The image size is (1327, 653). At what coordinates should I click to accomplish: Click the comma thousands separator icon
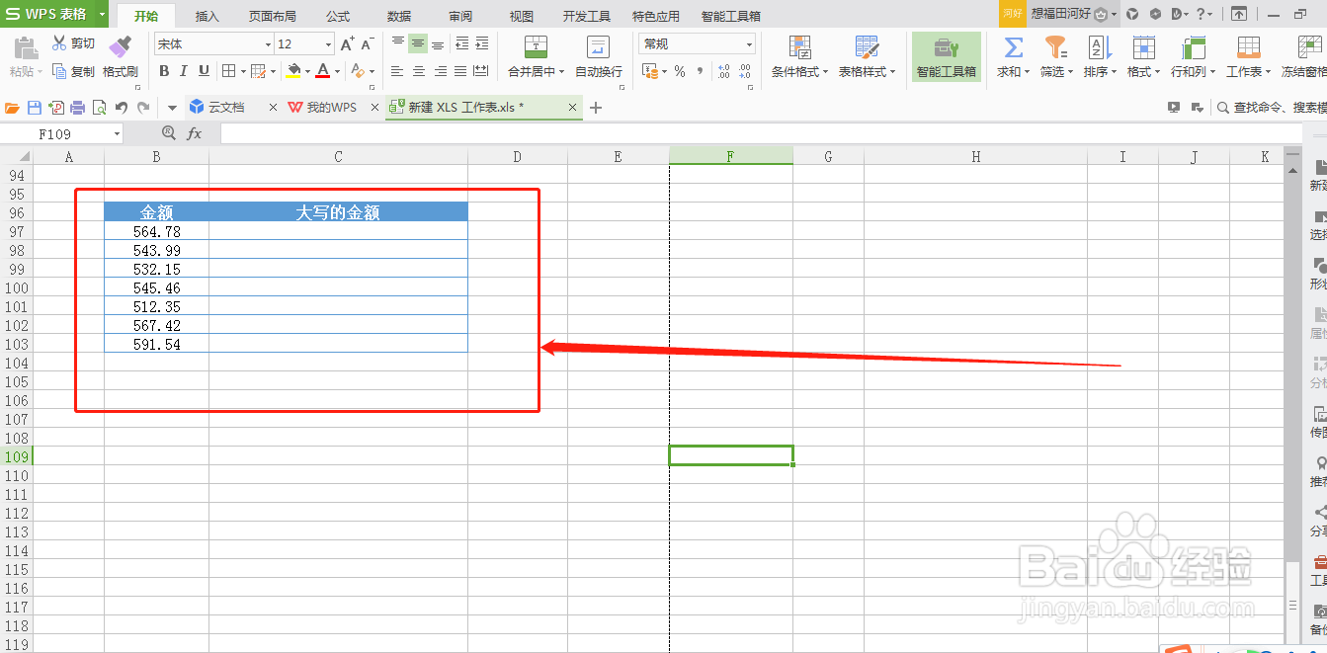pos(701,71)
